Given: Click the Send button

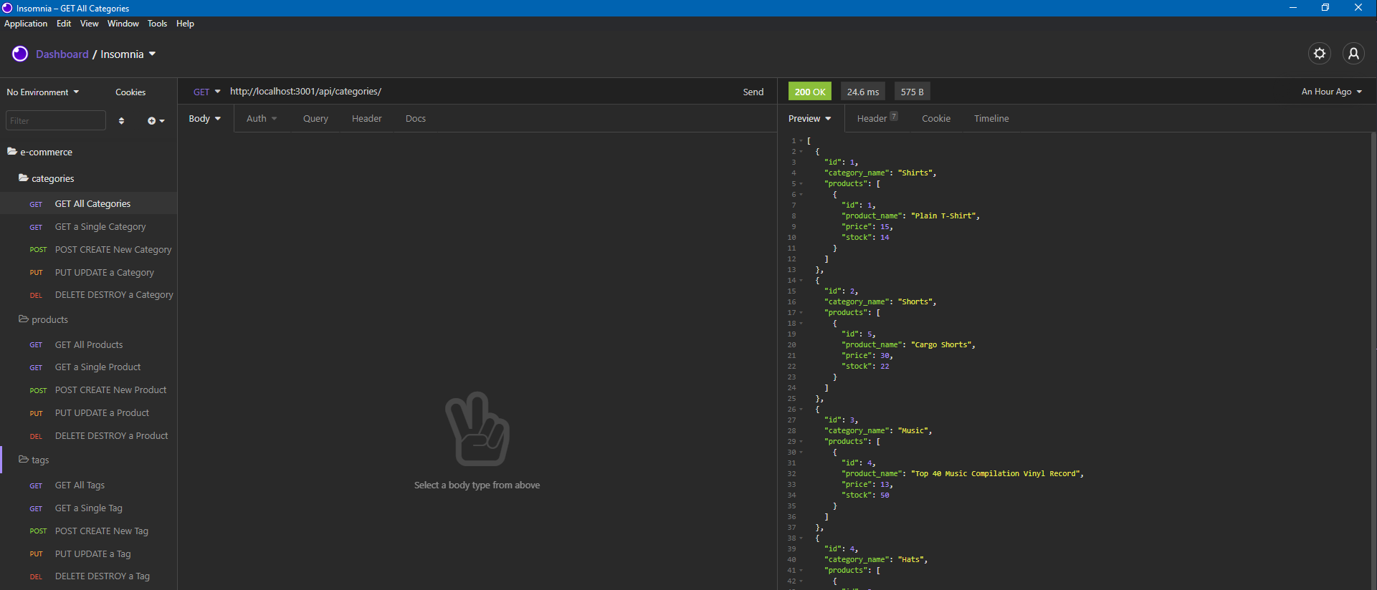Looking at the screenshot, I should click(x=753, y=92).
